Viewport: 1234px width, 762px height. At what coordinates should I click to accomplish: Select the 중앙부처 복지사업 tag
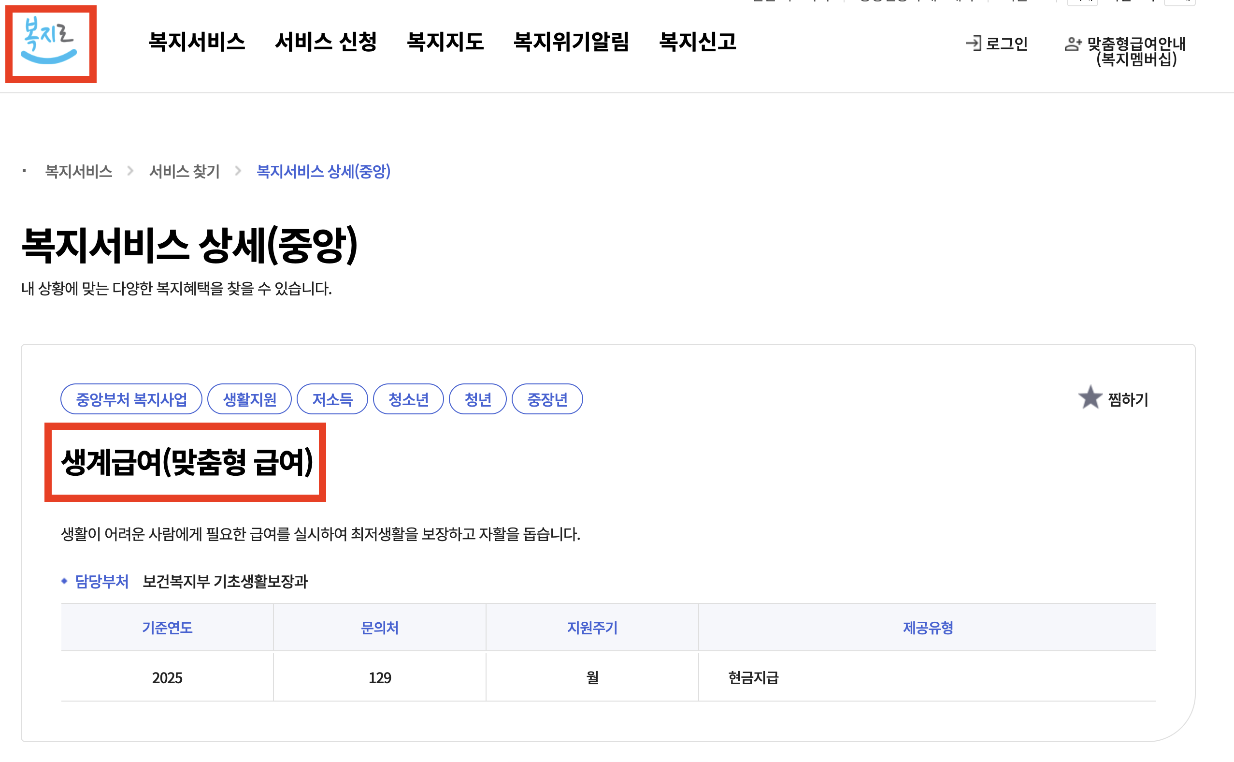131,399
